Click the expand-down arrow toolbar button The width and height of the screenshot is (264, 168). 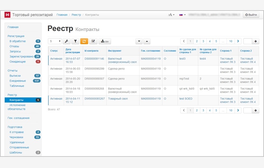pos(139,41)
